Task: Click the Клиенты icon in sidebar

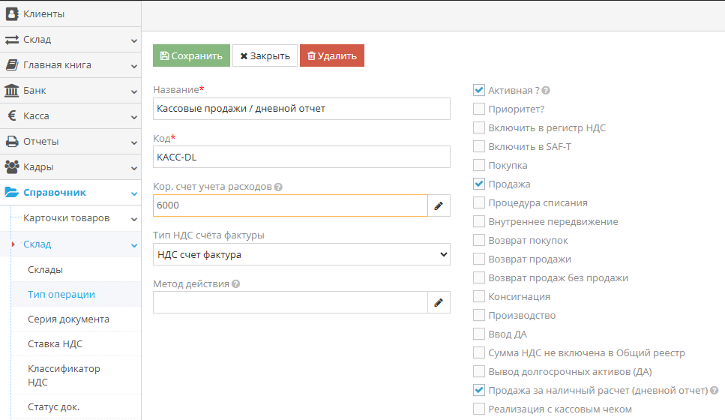Action: (x=12, y=13)
